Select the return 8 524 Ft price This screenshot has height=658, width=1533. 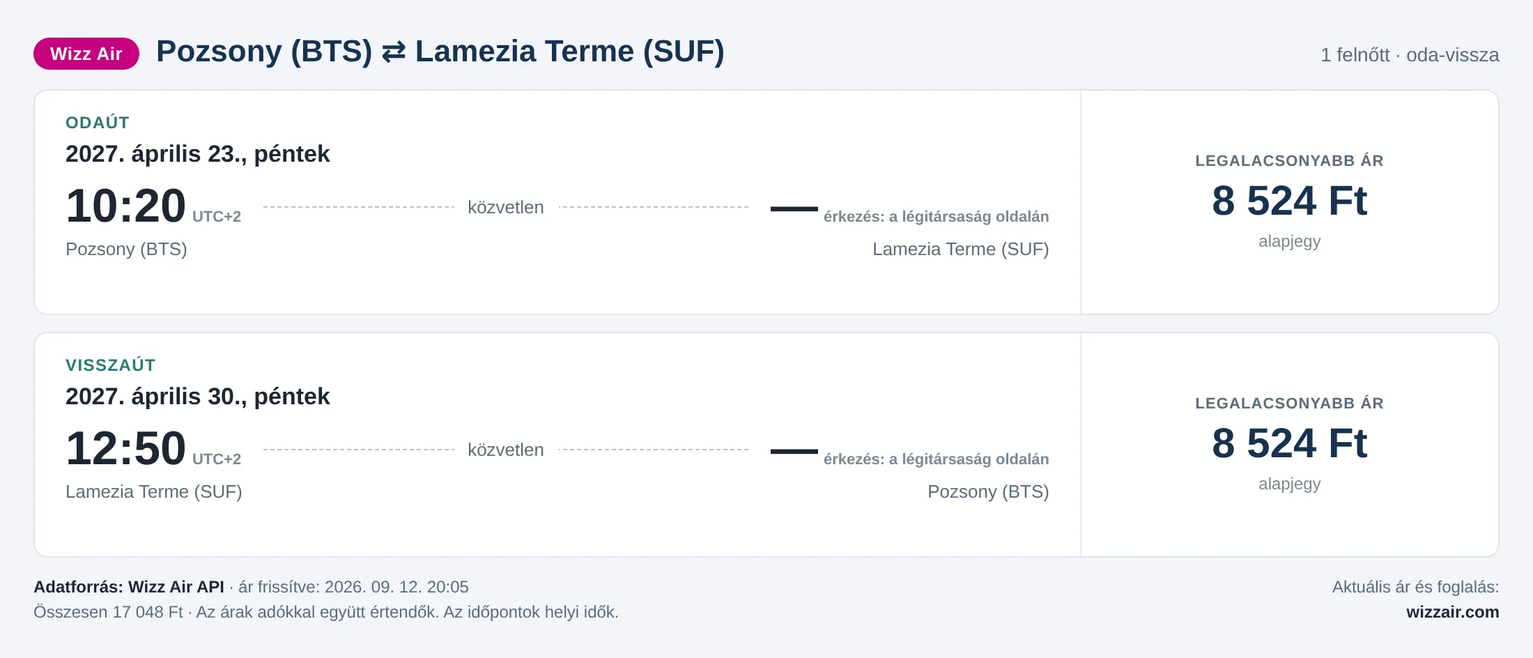pos(1289,443)
